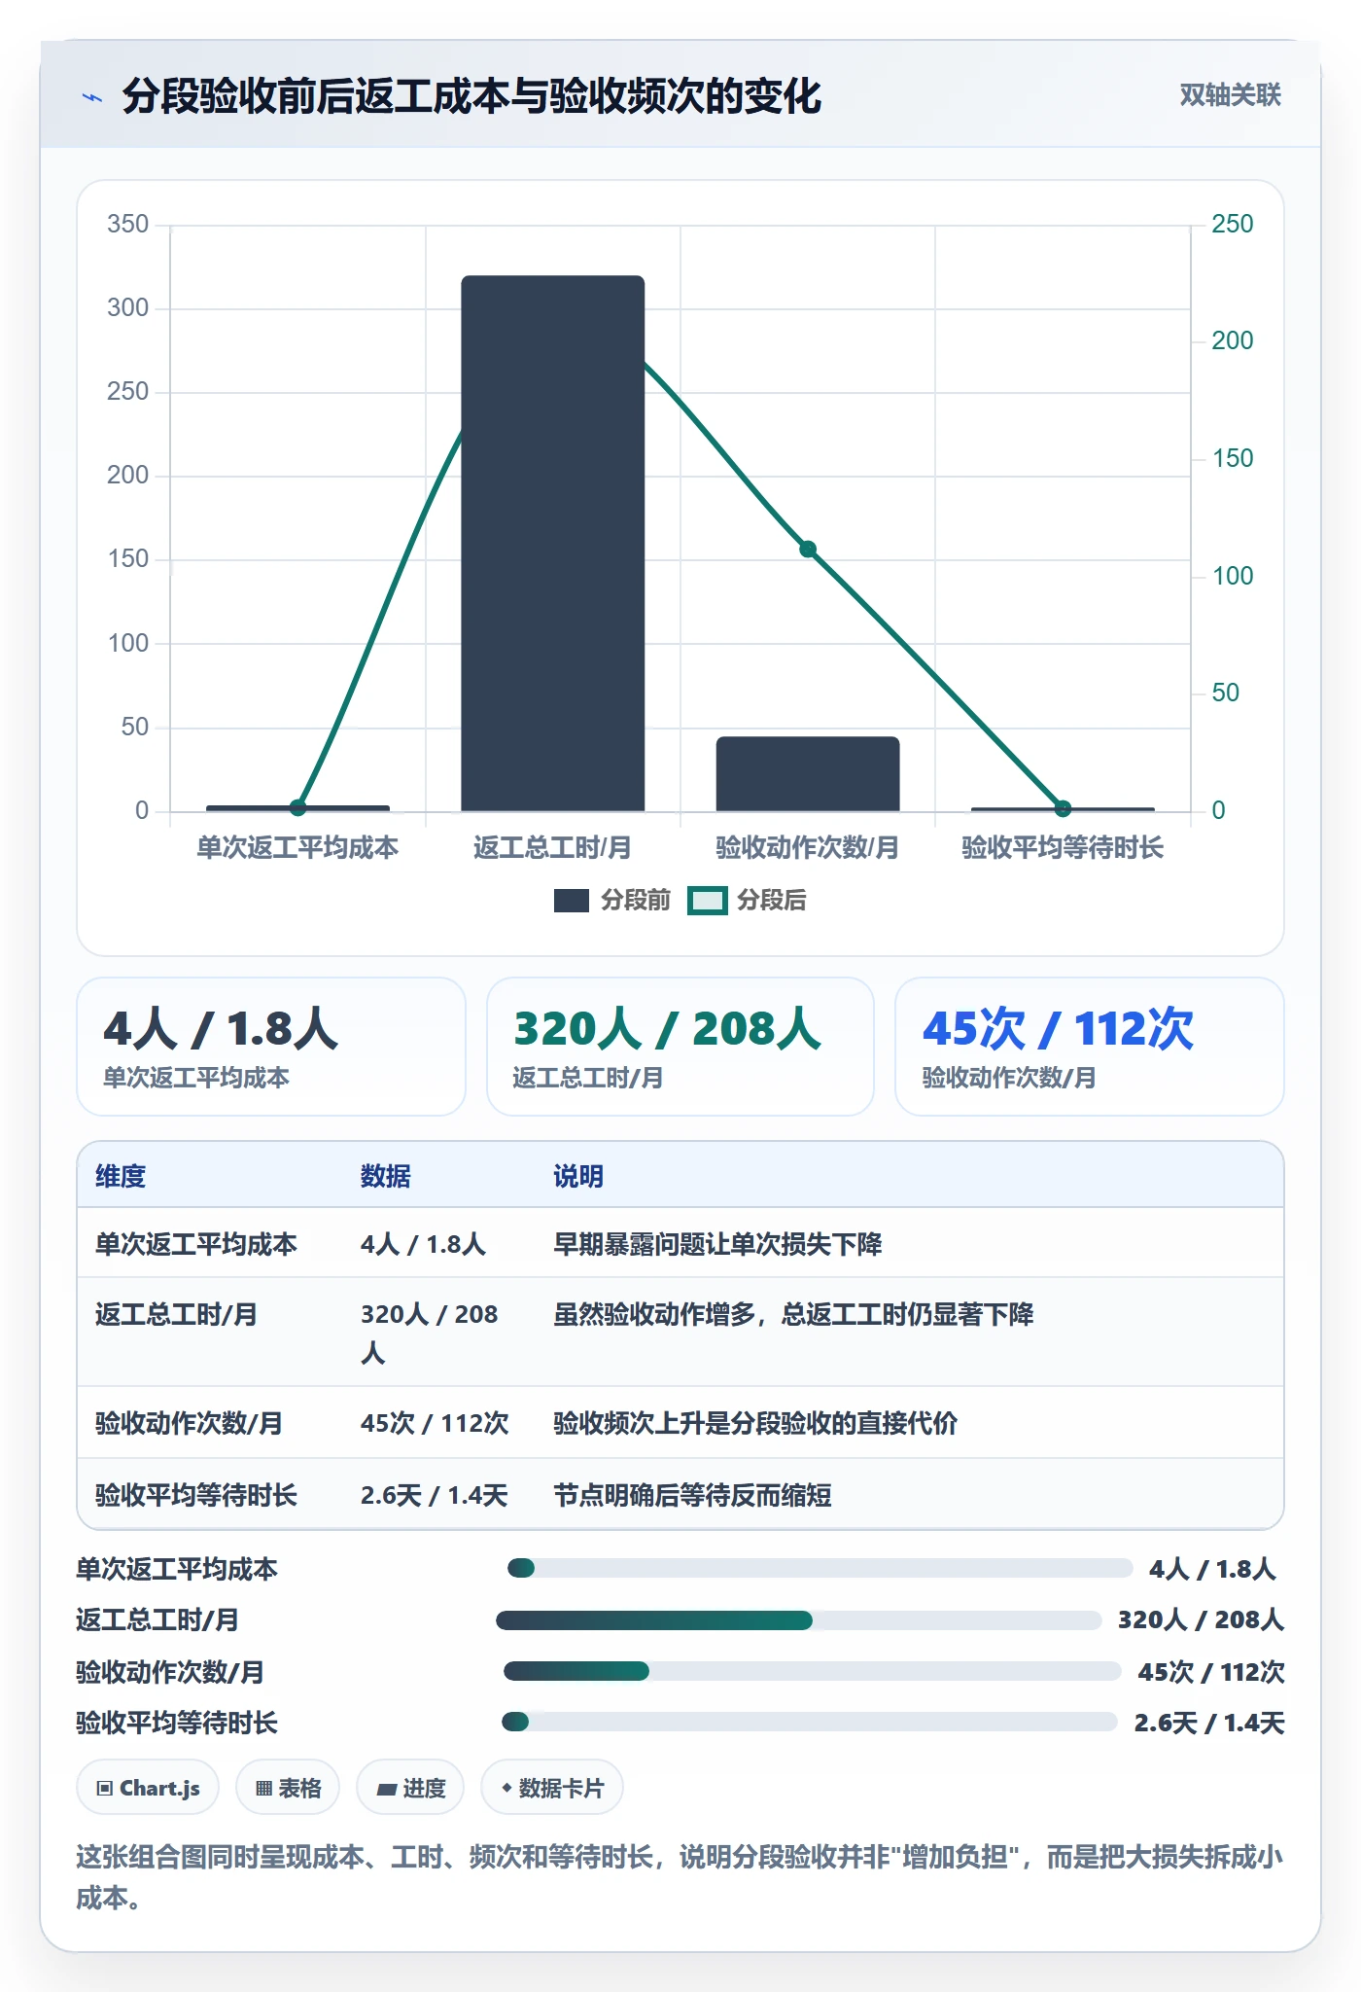Viewport: 1361px width, 1992px height.
Task: Click the 维度 column header
Action: 121,1176
